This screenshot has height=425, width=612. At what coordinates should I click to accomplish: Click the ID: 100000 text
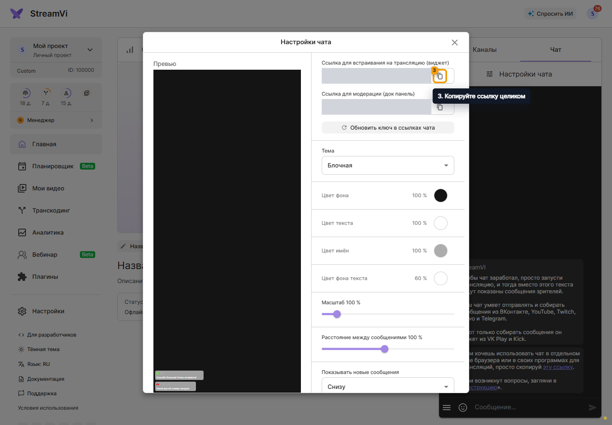[81, 70]
